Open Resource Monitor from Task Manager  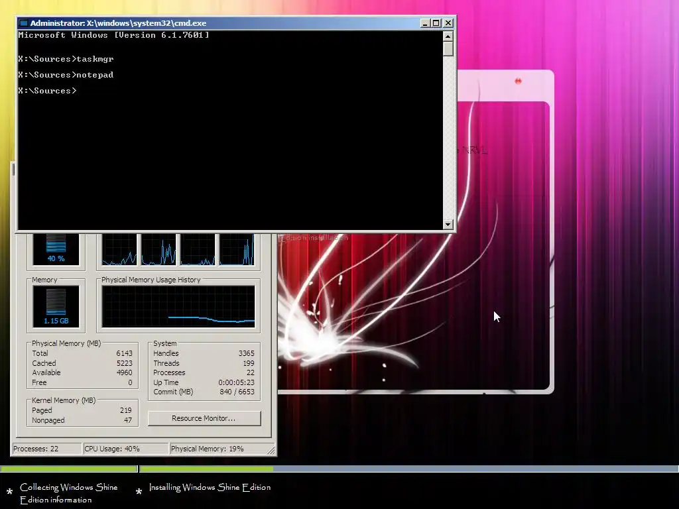pos(204,418)
